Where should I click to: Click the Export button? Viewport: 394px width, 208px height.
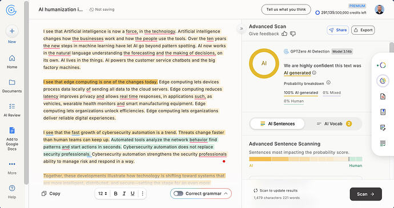coord(363,30)
